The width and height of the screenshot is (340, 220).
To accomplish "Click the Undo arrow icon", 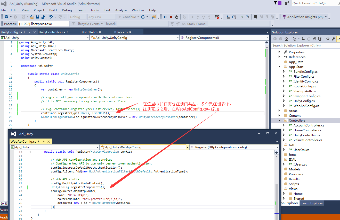I will click(x=51, y=17).
